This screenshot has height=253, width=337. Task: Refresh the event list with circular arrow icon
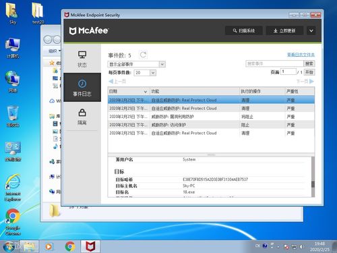click(143, 55)
